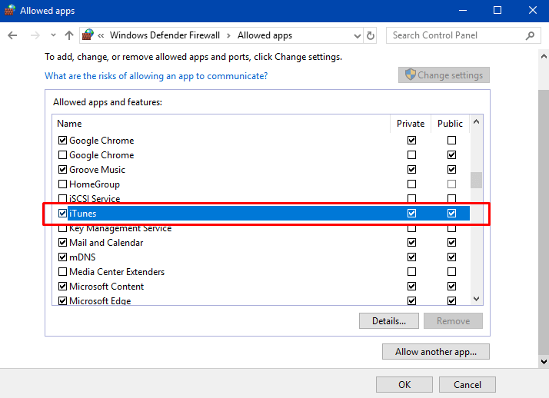
Task: Uncheck the first Google Chrome entry
Action: pyautogui.click(x=63, y=141)
